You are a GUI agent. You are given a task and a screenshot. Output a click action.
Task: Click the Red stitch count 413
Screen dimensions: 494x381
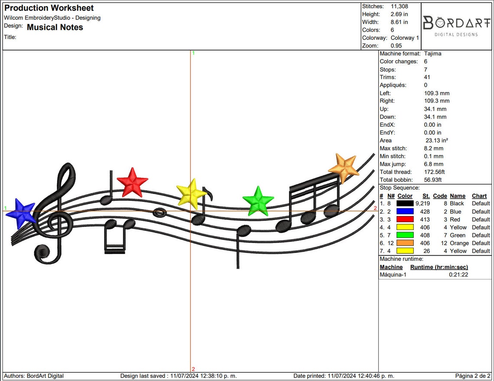click(x=425, y=219)
